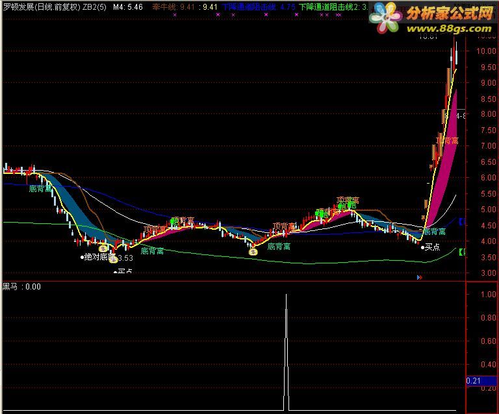Click the money bag marker just above 绝对底部 text
This screenshot has height=414, width=499.
click(103, 249)
